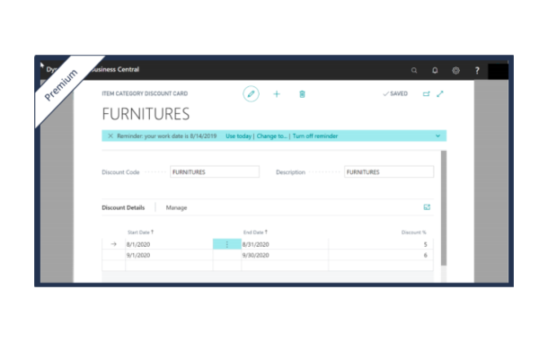
Task: Click the Discount % column header
Action: click(x=414, y=232)
